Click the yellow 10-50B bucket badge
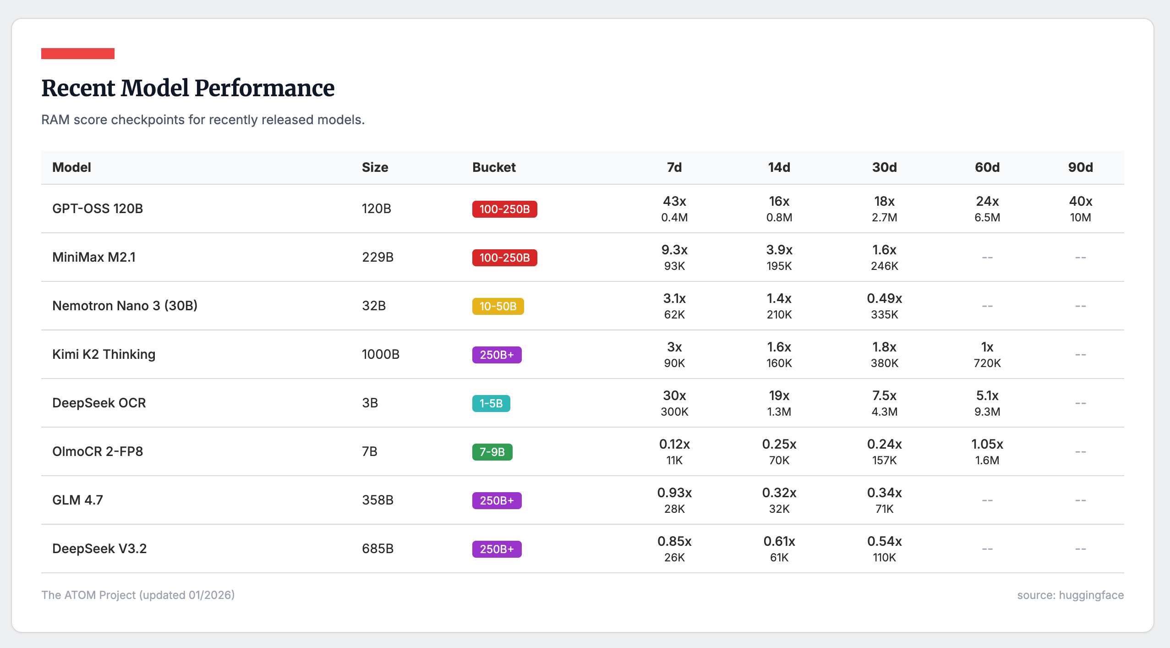1170x648 pixels. click(x=498, y=306)
